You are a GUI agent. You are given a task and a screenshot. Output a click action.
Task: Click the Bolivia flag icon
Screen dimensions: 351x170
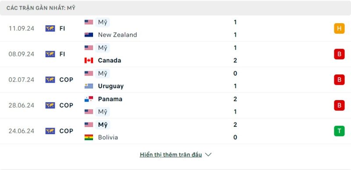(89, 137)
